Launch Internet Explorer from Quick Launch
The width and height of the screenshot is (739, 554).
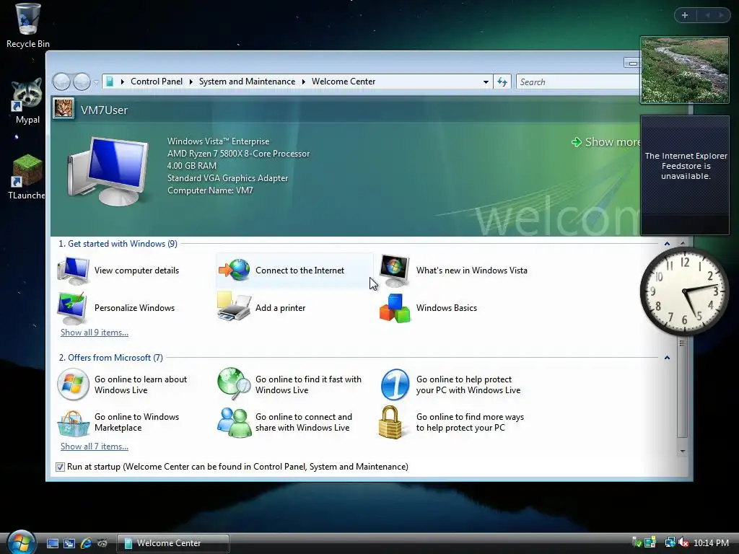pos(86,543)
